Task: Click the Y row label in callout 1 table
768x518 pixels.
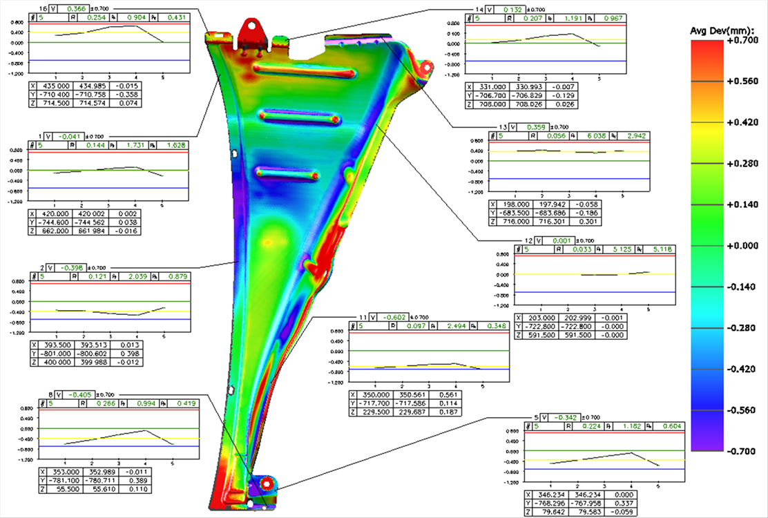Action: (35, 223)
